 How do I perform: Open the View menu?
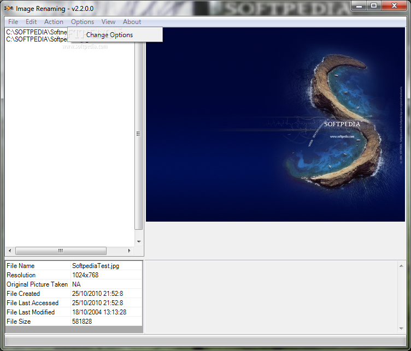point(108,22)
